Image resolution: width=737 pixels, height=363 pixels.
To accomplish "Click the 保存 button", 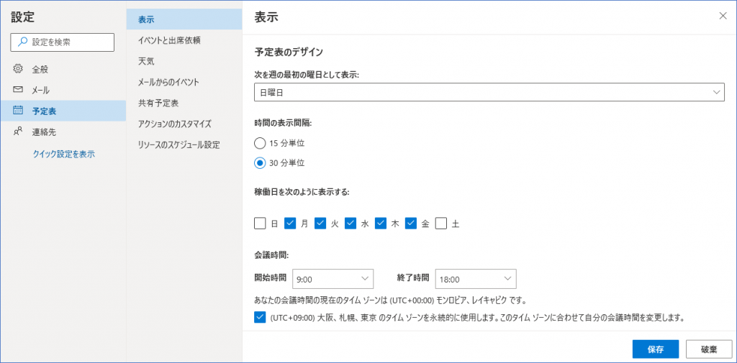I will 656,349.
